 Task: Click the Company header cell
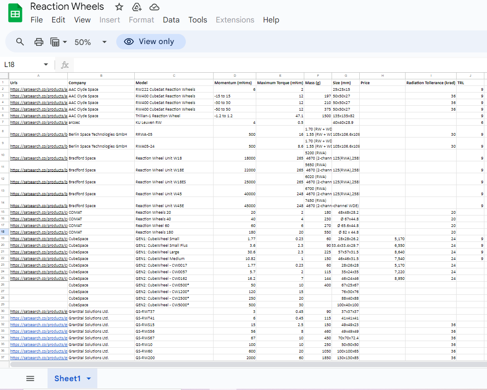(101, 83)
